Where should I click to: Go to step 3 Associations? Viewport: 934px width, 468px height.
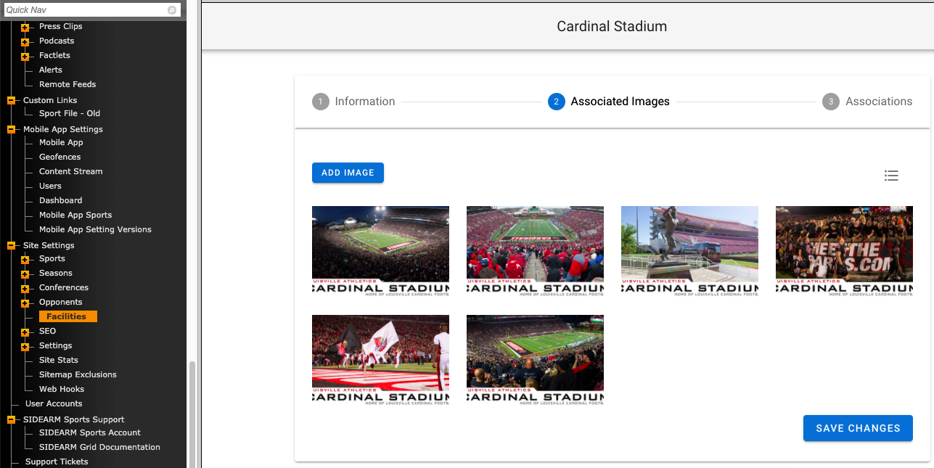(x=867, y=102)
